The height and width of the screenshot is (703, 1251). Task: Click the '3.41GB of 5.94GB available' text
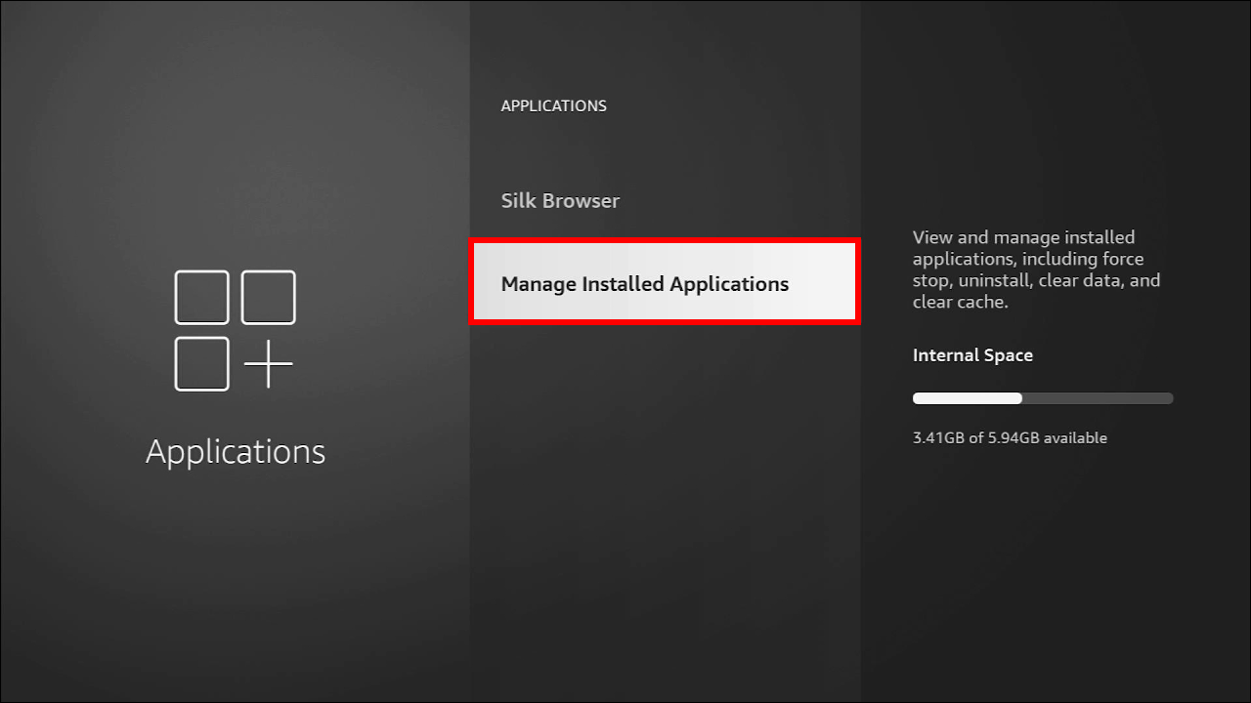tap(1010, 437)
